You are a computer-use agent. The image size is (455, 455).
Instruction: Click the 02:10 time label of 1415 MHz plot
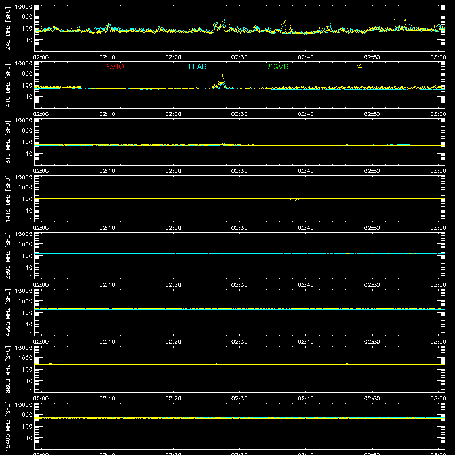pyautogui.click(x=107, y=228)
